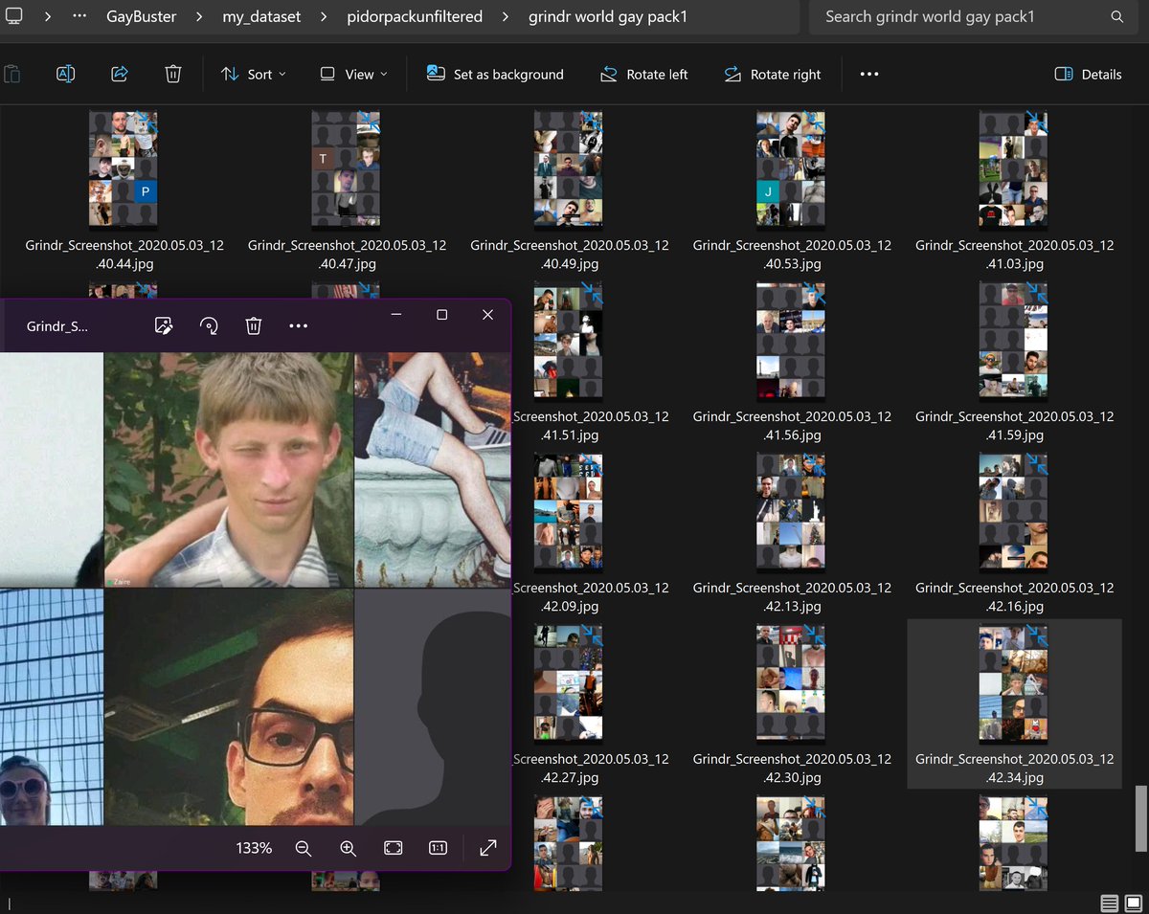Viewport: 1149px width, 914px height.
Task: Click the PC icon in the address bar
Action: 13,16
